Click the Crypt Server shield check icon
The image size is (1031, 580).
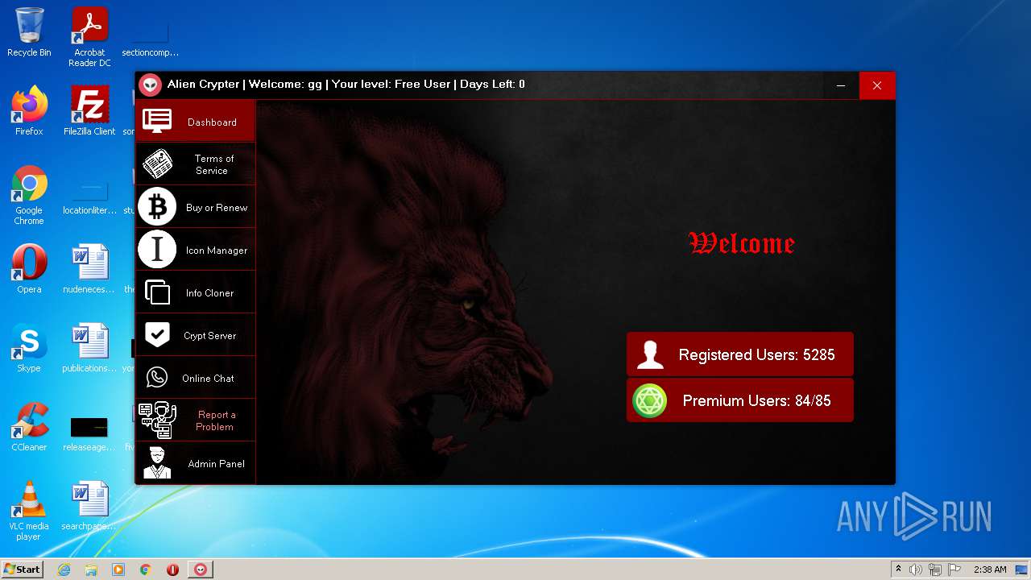pos(157,335)
